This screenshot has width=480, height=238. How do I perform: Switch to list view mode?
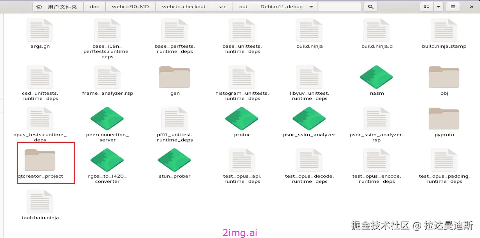pyautogui.click(x=426, y=7)
